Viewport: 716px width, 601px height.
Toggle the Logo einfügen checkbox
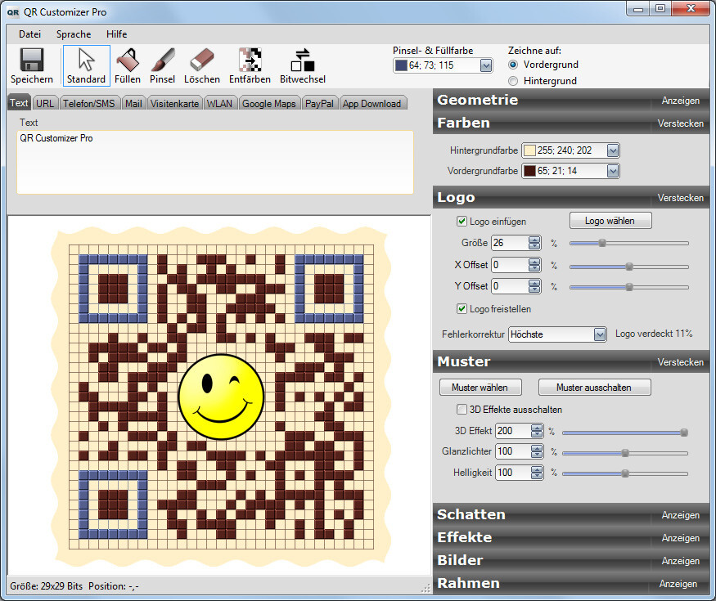pyautogui.click(x=462, y=222)
